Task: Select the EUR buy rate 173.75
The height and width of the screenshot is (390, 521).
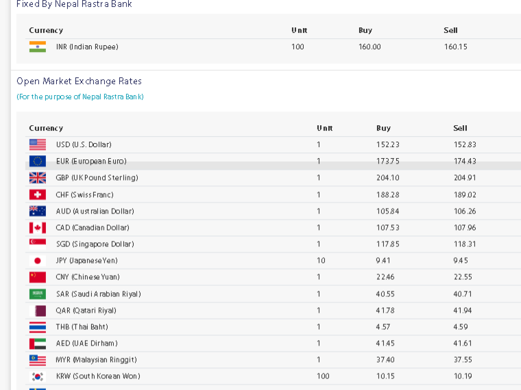Action: pyautogui.click(x=388, y=161)
